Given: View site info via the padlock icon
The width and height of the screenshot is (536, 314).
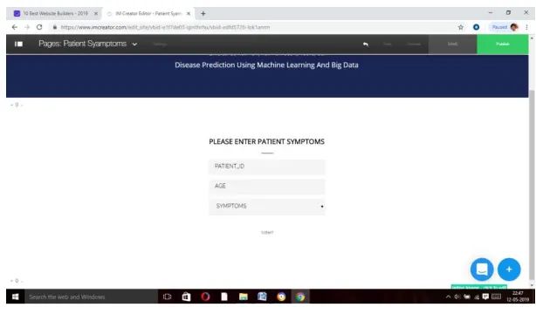Looking at the screenshot, I should (x=55, y=27).
